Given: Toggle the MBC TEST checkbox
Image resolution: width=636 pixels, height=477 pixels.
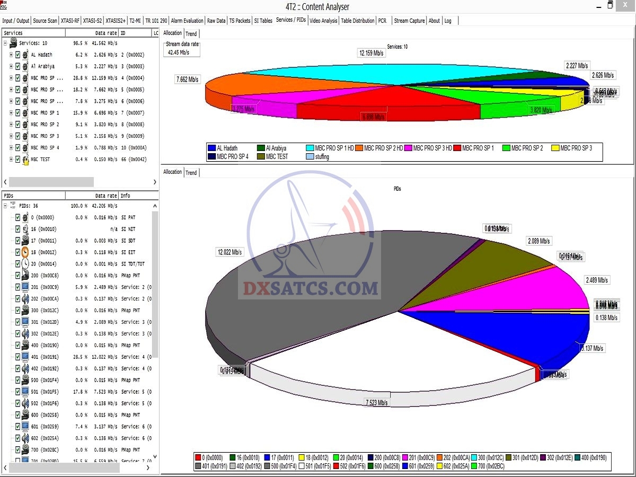Looking at the screenshot, I should point(17,160).
